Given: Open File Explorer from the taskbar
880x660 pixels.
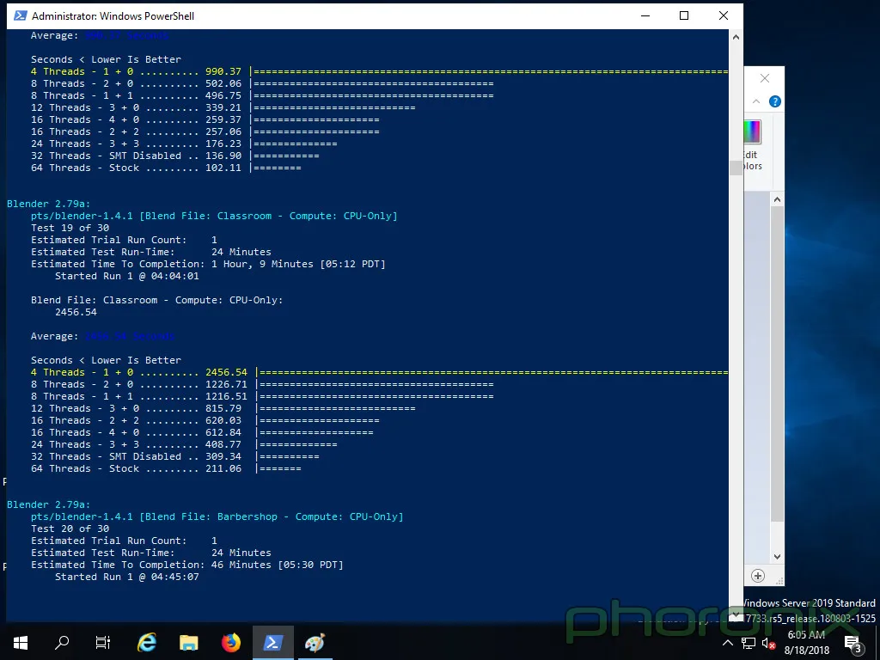Looking at the screenshot, I should click(x=188, y=643).
